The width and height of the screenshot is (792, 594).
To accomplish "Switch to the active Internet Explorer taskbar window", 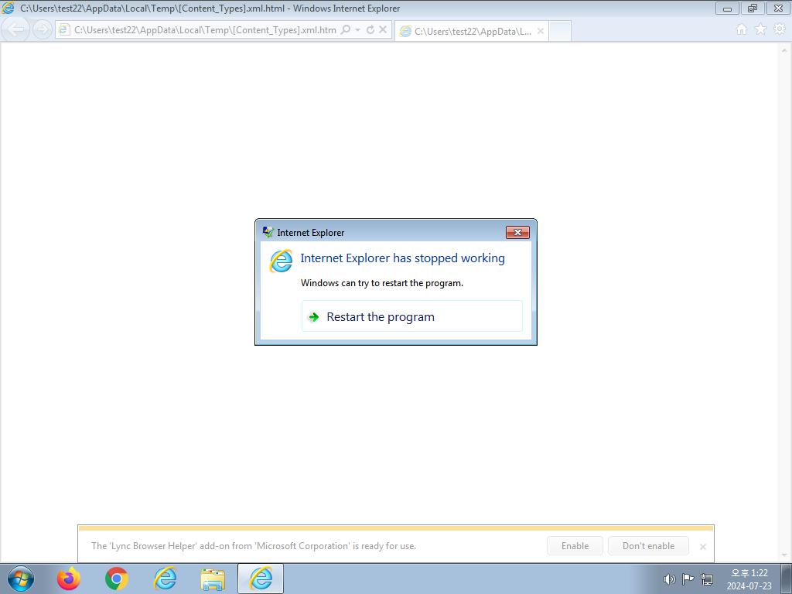I will point(261,579).
